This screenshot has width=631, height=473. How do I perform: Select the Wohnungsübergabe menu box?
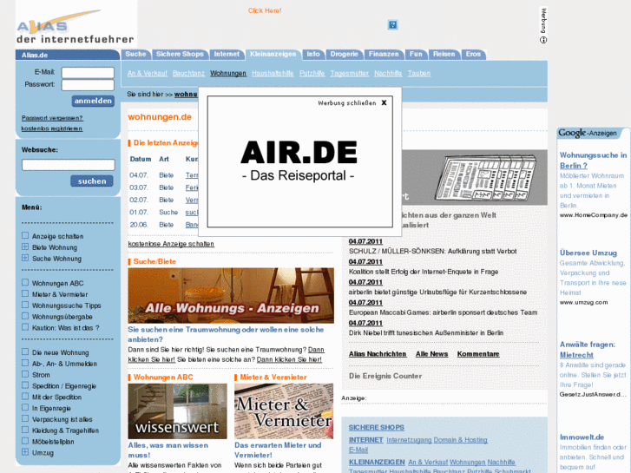[x=25, y=316]
